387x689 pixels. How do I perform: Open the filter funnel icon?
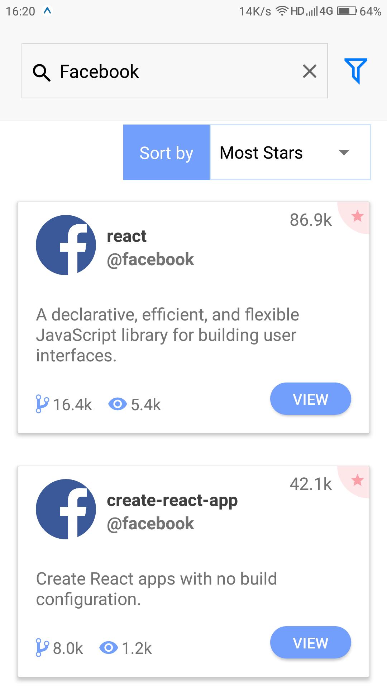[x=355, y=70]
